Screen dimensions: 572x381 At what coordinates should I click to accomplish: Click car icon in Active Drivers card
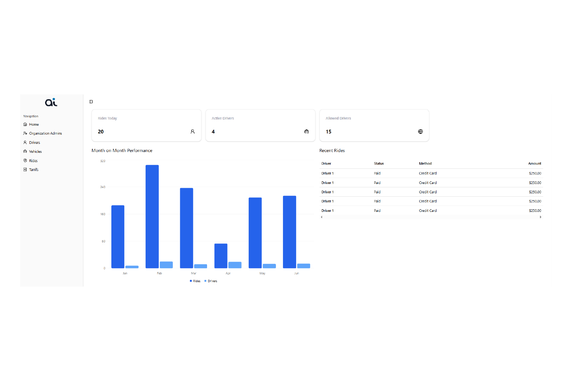pyautogui.click(x=306, y=132)
